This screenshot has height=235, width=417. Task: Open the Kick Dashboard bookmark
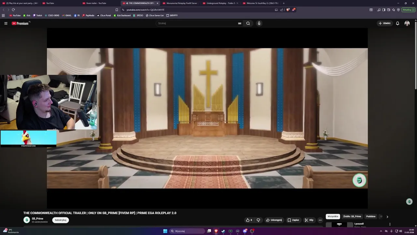coord(122,15)
